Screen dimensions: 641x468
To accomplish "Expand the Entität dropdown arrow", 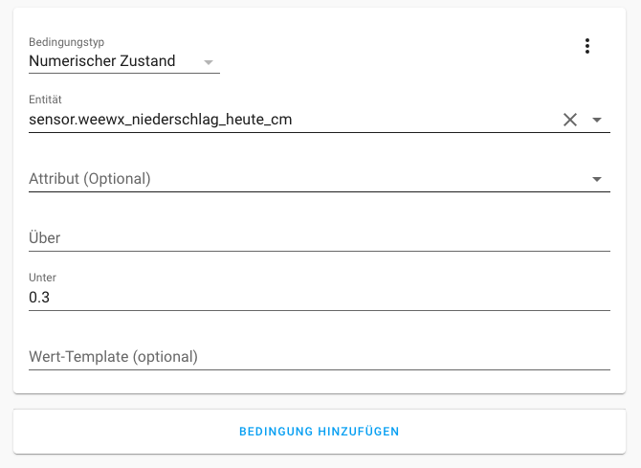I will (x=597, y=120).
